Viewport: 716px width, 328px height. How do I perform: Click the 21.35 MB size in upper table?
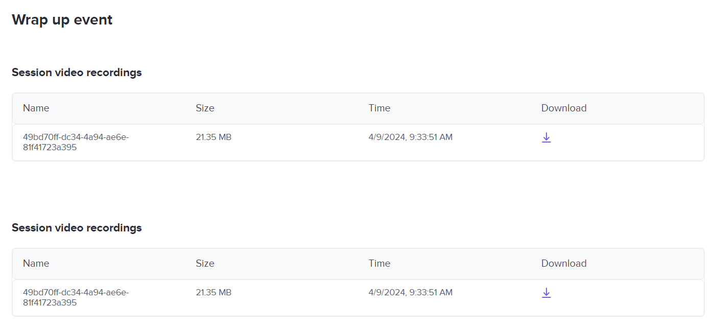pyautogui.click(x=213, y=137)
